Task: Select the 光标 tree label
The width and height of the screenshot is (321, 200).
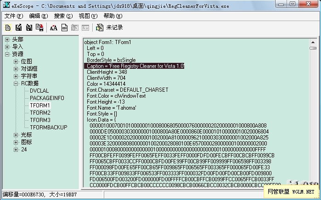Action: (27, 135)
